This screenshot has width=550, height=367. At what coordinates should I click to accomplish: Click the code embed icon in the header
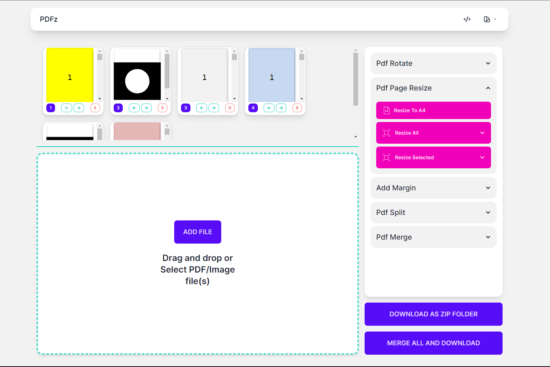467,19
